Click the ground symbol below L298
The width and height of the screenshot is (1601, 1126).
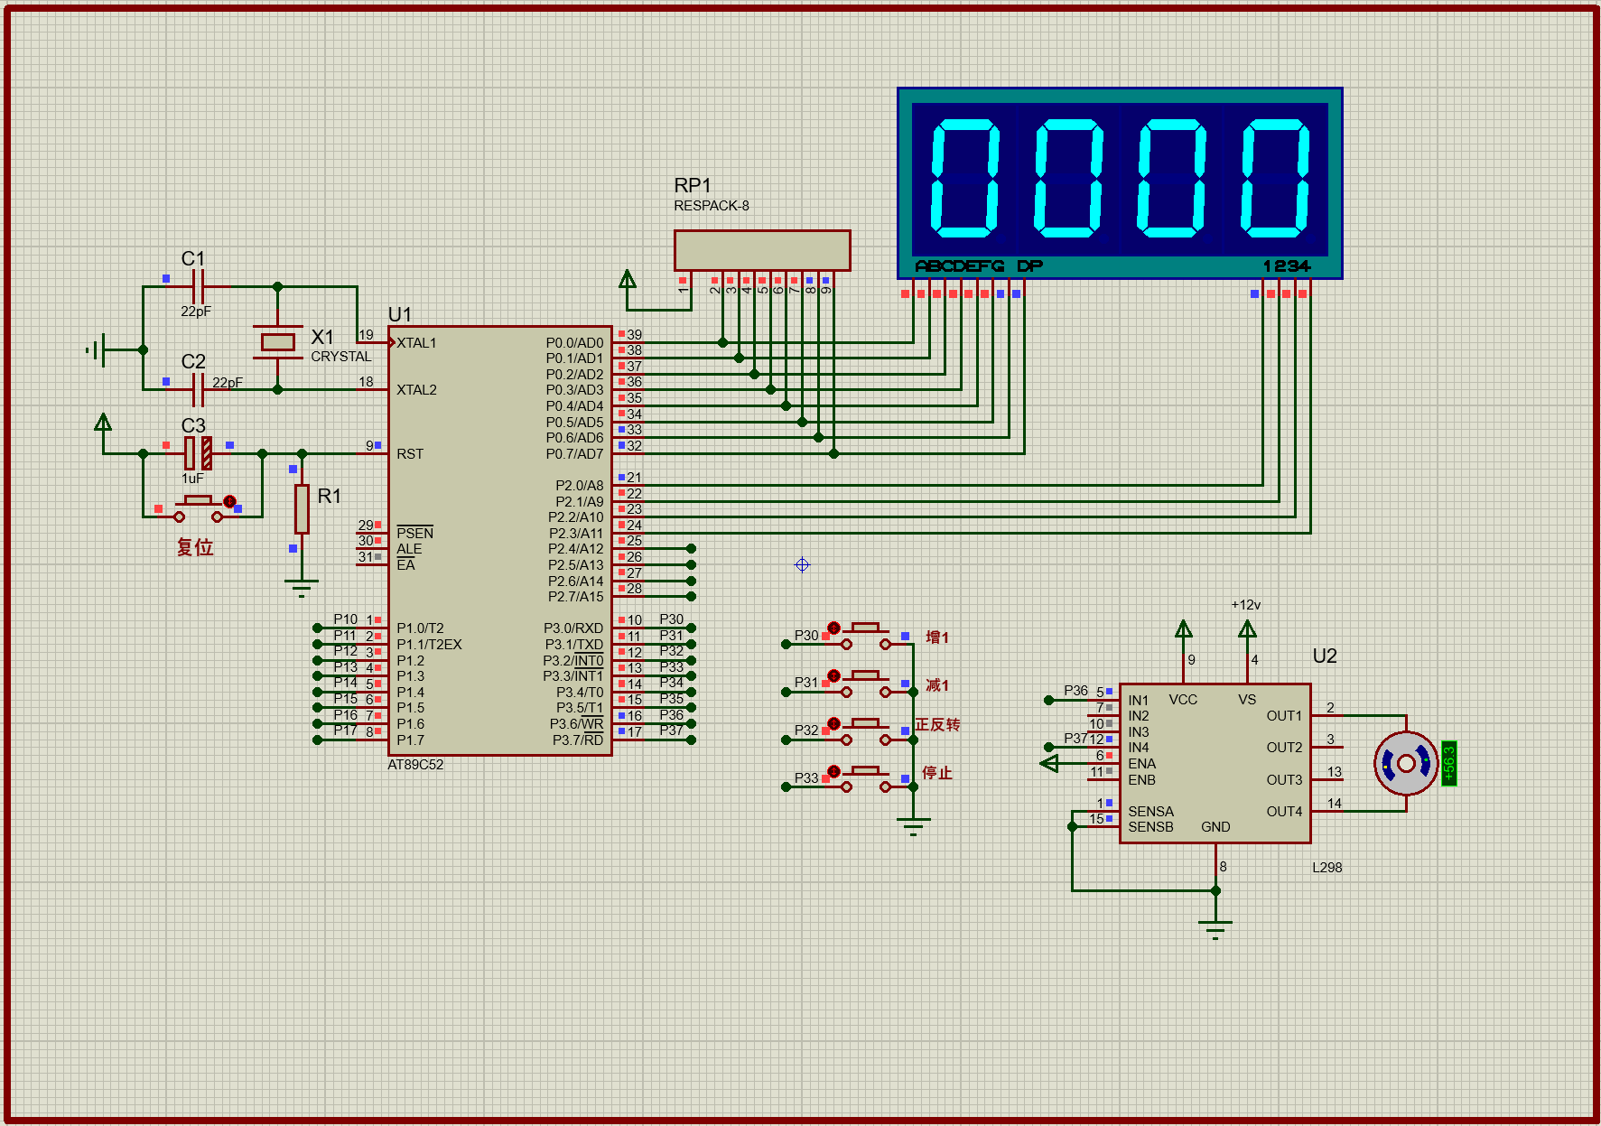coord(1215,930)
